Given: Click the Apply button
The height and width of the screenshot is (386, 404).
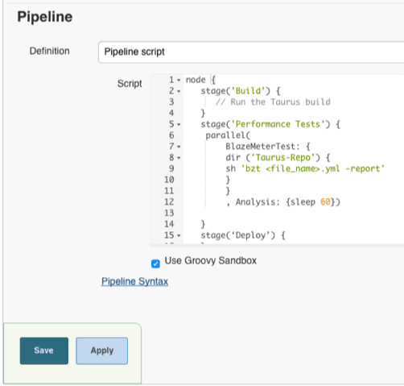Looking at the screenshot, I should click(x=101, y=351).
